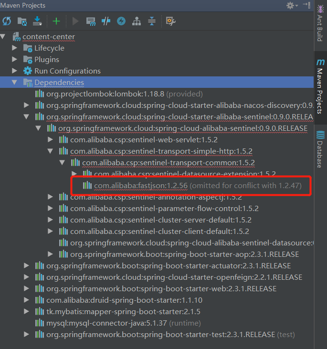Expand the Lifecycle node
Viewport: 327px width, 349px height.
[x=15, y=48]
